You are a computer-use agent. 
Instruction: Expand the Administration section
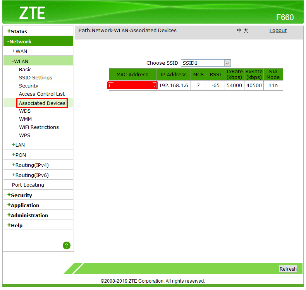pyautogui.click(x=28, y=215)
